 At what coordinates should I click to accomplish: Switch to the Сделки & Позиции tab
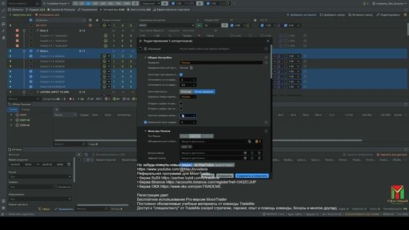(61, 10)
